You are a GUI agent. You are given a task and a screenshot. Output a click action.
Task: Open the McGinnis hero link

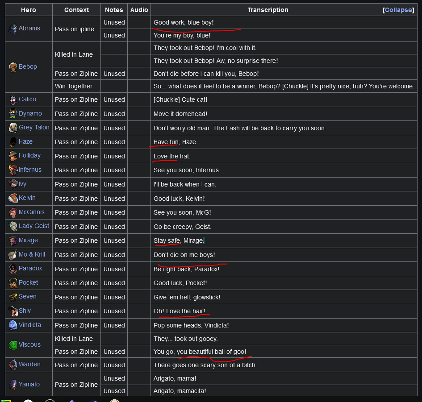click(32, 212)
